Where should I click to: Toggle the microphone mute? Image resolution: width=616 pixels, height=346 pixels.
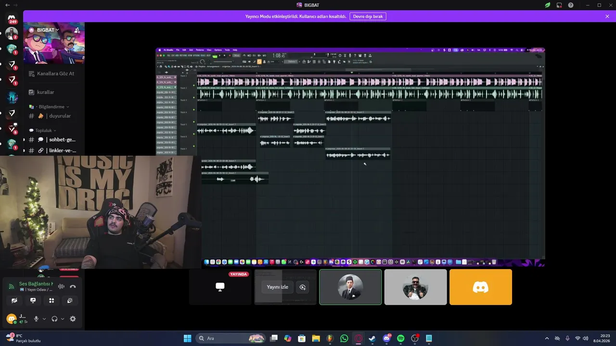tap(36, 319)
